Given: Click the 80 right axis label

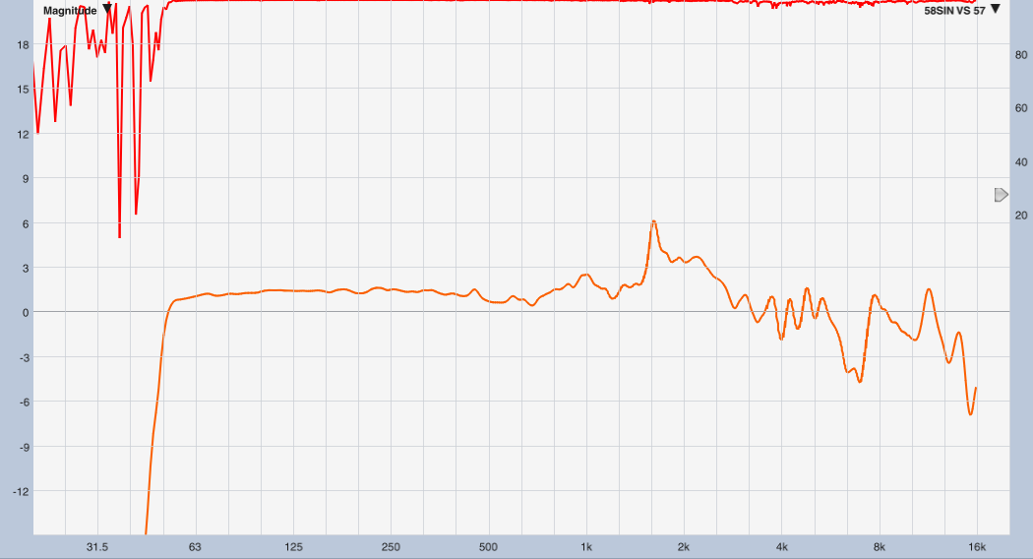Looking at the screenshot, I should point(1021,55).
